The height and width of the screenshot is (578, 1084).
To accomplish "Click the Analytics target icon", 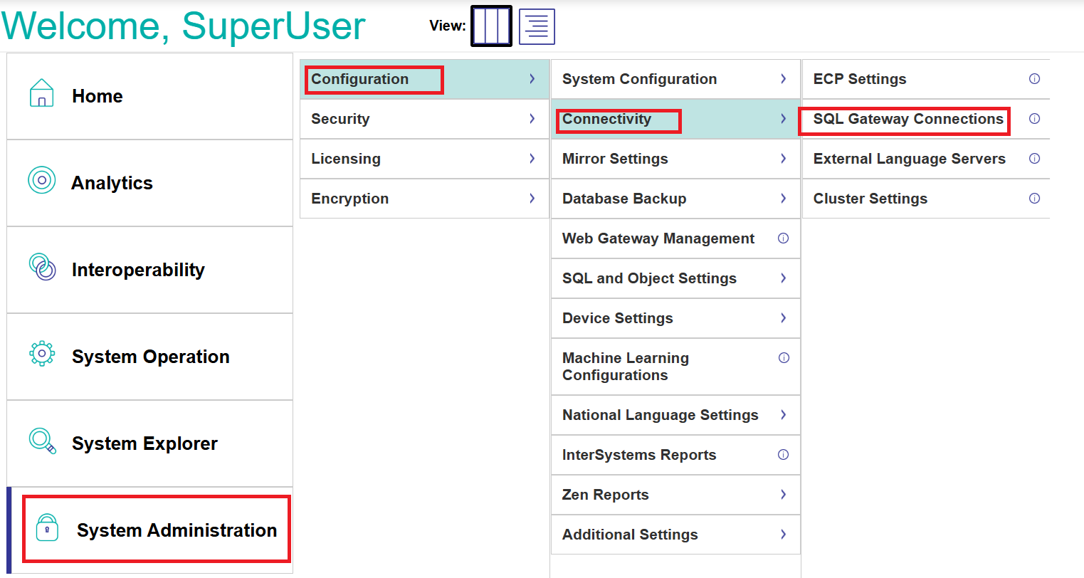I will 41,180.
